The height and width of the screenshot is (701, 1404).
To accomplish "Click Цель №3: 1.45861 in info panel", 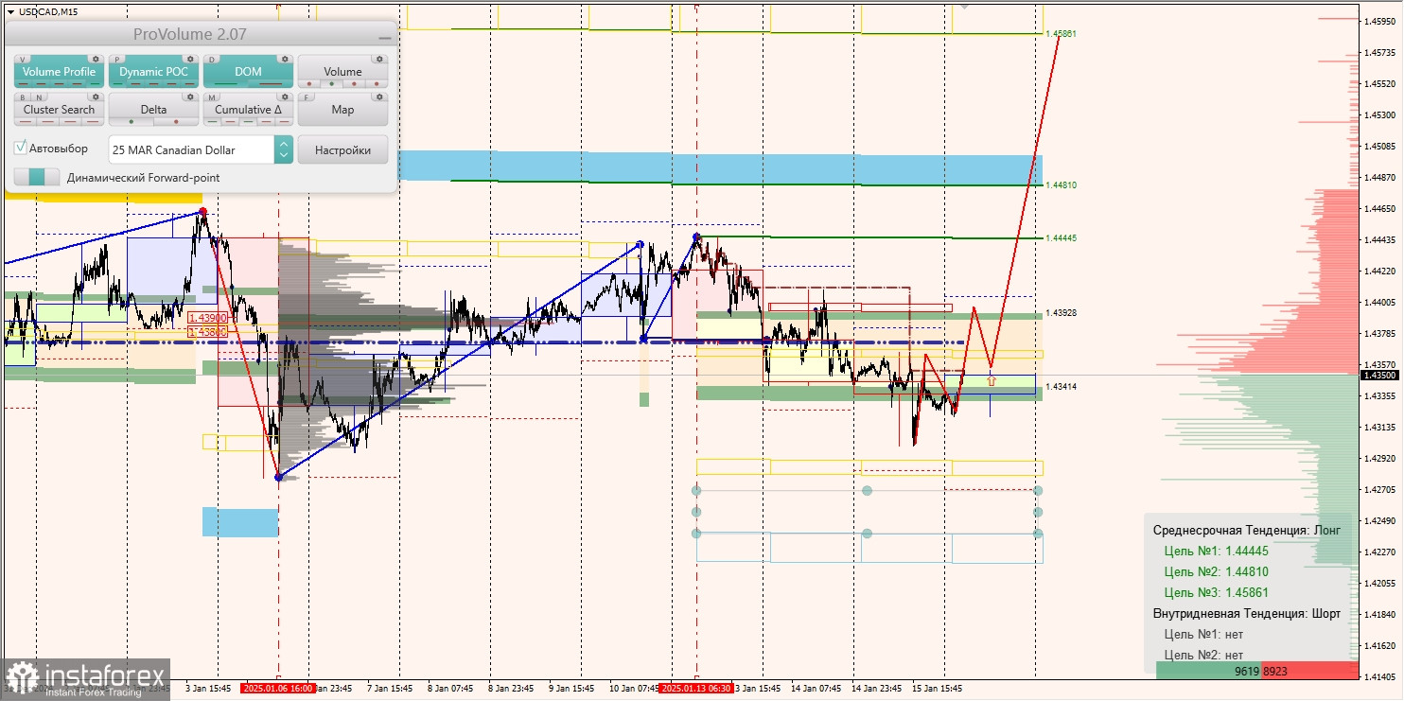I will point(1216,592).
